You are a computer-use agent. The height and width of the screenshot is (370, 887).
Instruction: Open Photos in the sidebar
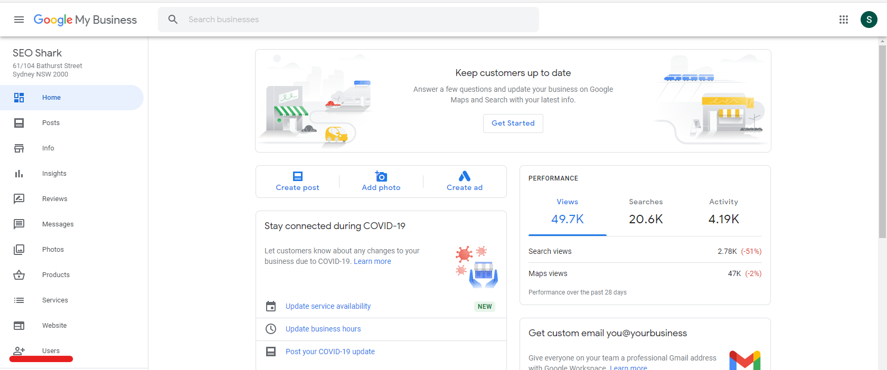(x=72, y=250)
